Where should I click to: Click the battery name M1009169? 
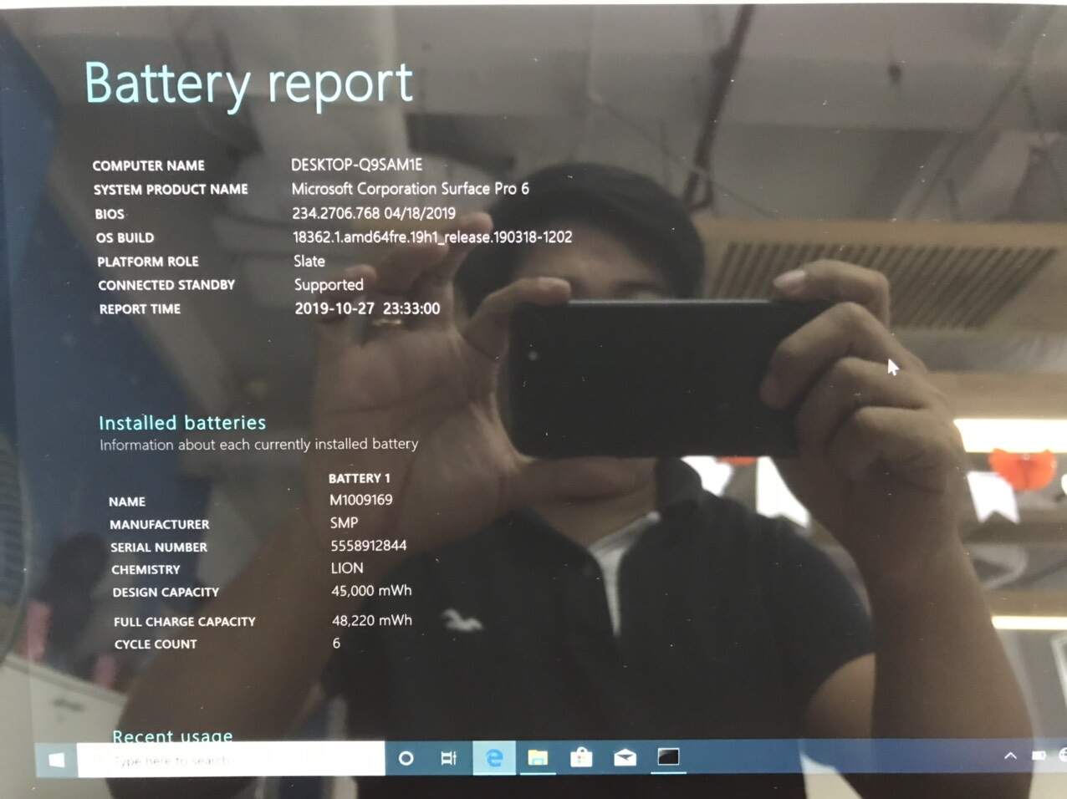click(x=360, y=500)
